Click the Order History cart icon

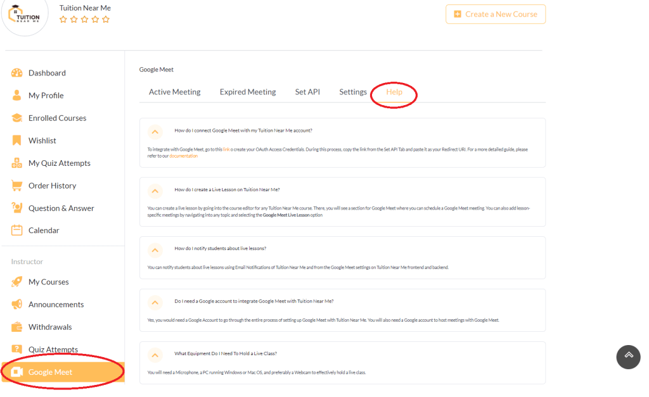[x=17, y=186]
